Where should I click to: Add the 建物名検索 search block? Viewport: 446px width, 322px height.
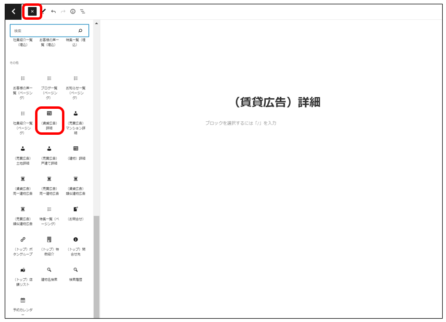coord(49,273)
